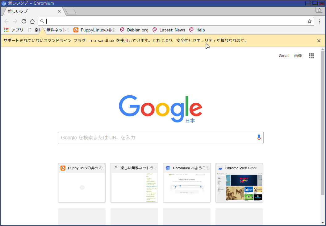326x226 pixels.
Task: Open the Gmail link
Action: (284, 56)
